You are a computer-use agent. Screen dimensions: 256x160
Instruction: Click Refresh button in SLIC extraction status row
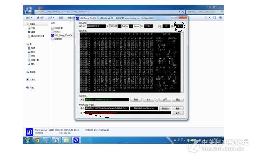(136, 100)
